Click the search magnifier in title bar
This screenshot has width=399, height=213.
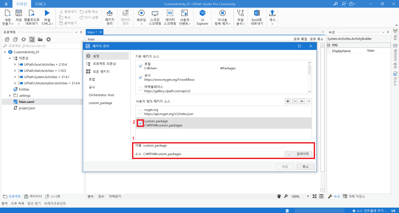pyautogui.click(x=336, y=4)
